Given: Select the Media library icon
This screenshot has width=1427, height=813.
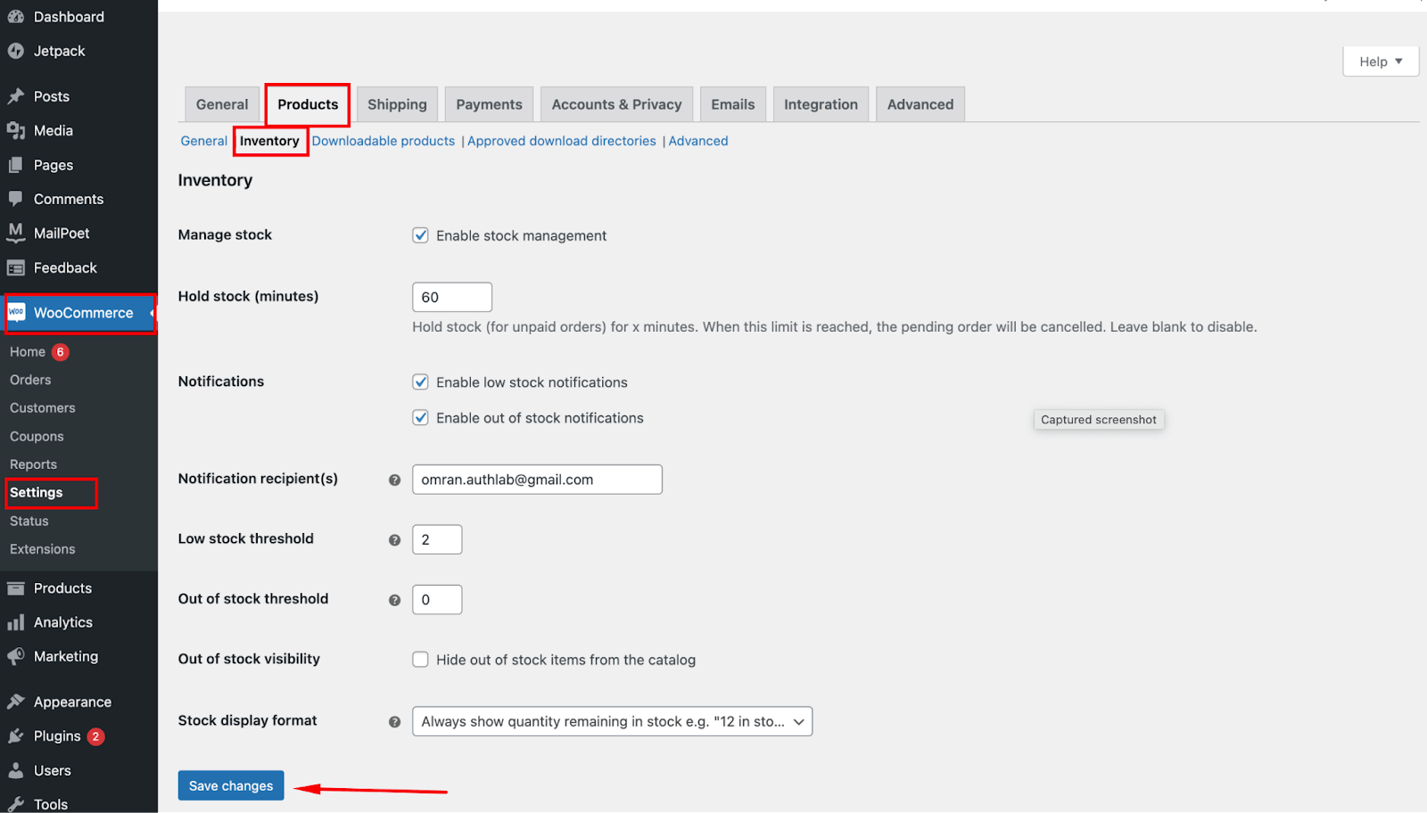Looking at the screenshot, I should (18, 130).
